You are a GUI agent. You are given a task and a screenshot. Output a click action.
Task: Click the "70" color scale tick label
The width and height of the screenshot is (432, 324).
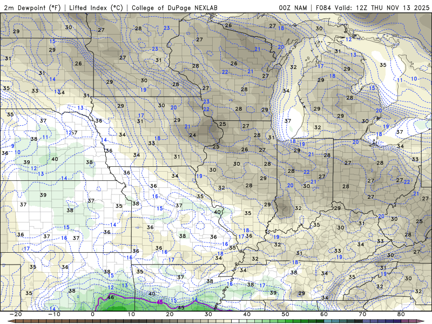click(362, 314)
